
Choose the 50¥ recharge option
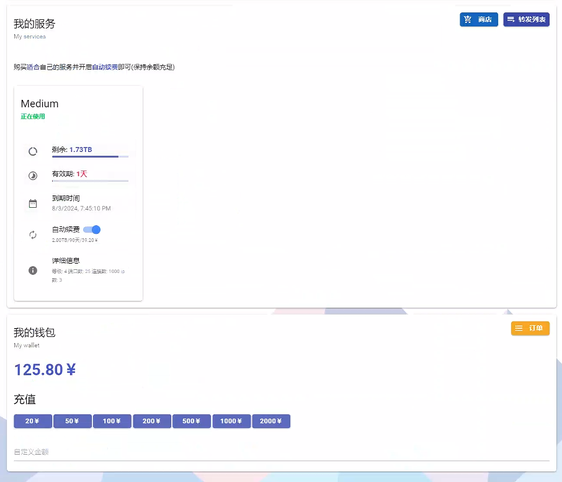coord(73,421)
